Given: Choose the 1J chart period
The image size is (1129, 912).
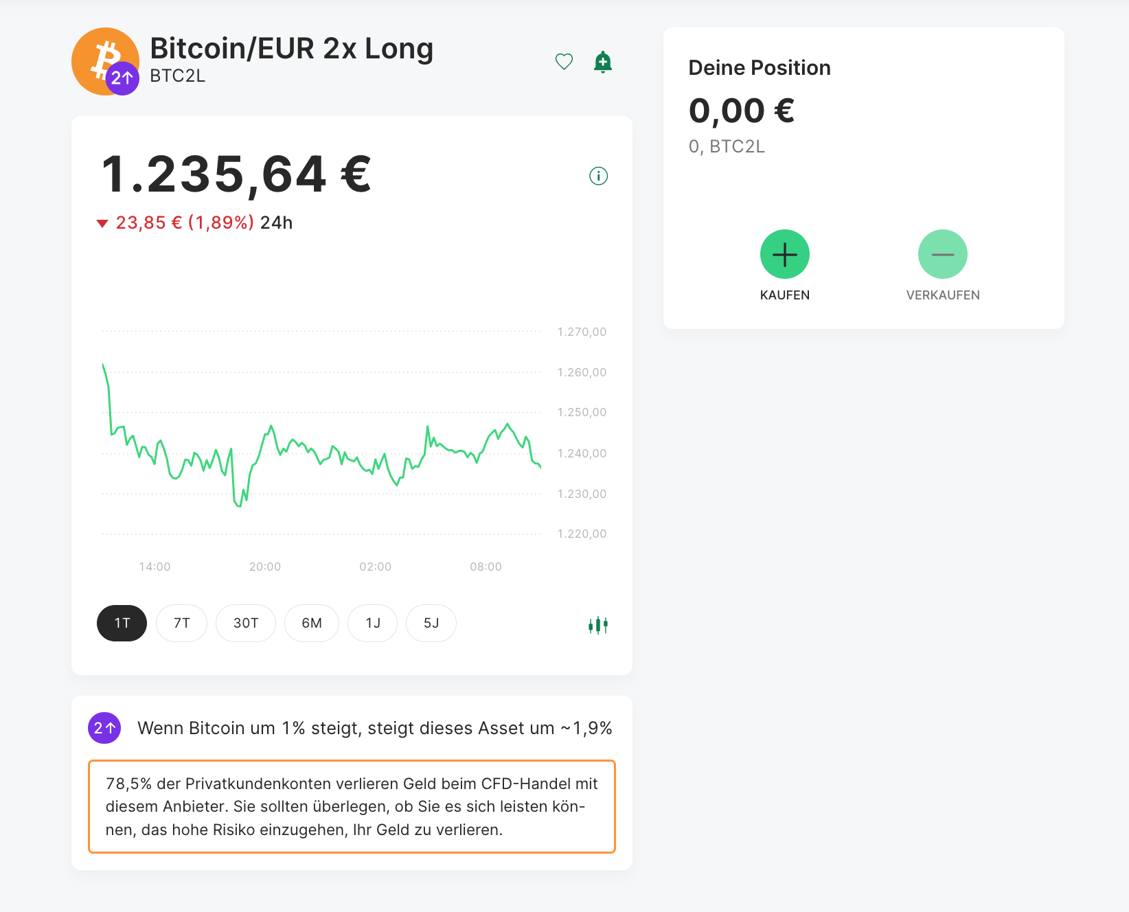Looking at the screenshot, I should click(x=372, y=623).
